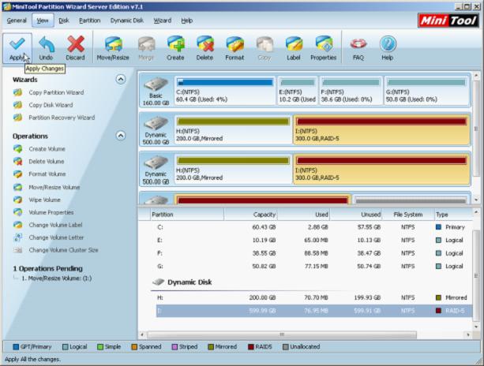Click Move/Resize Volume operation icon
Screen dimensions: 484x366
[18, 187]
